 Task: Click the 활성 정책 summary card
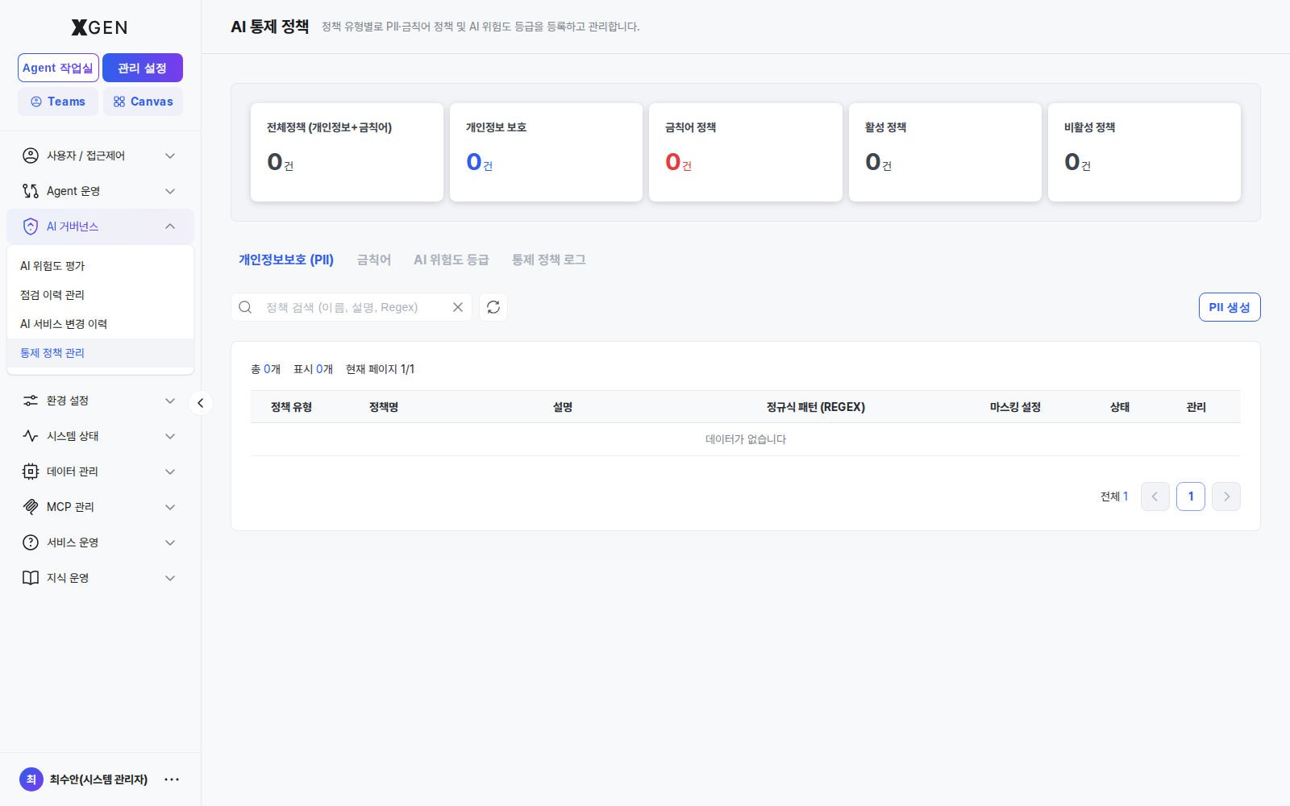(x=945, y=152)
